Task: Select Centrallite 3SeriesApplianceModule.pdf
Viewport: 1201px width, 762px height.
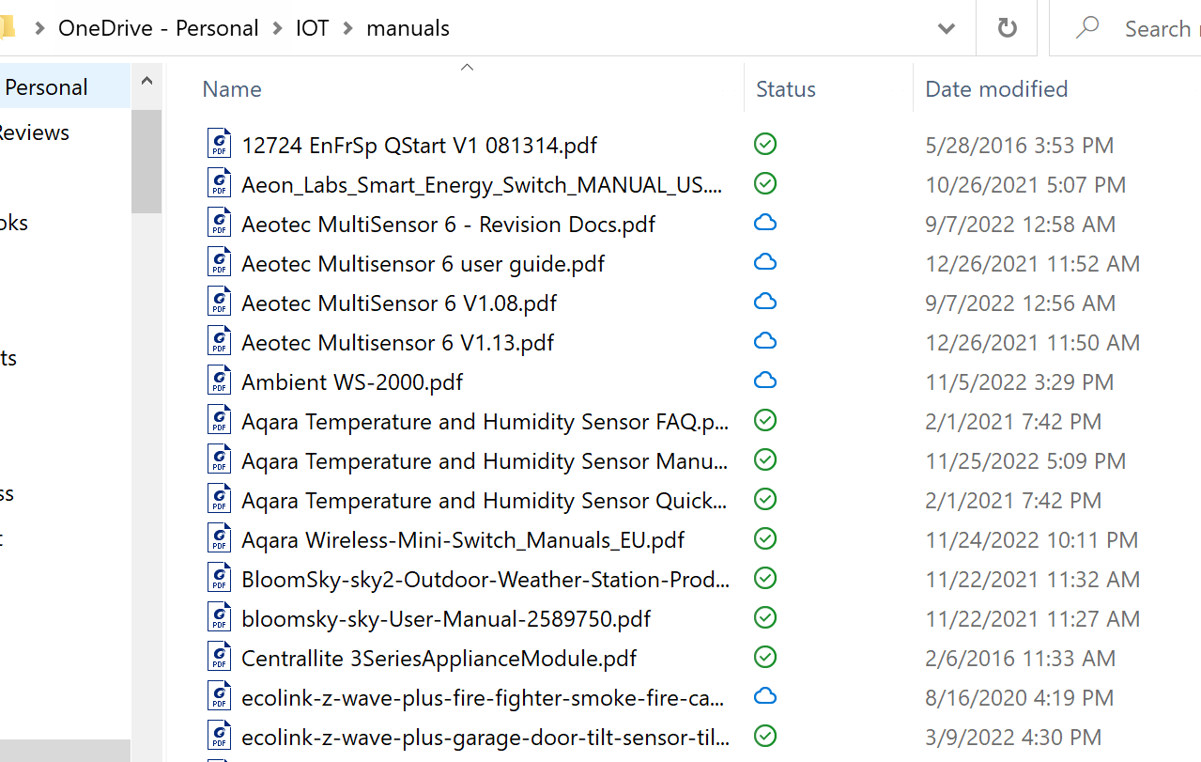Action: (439, 659)
